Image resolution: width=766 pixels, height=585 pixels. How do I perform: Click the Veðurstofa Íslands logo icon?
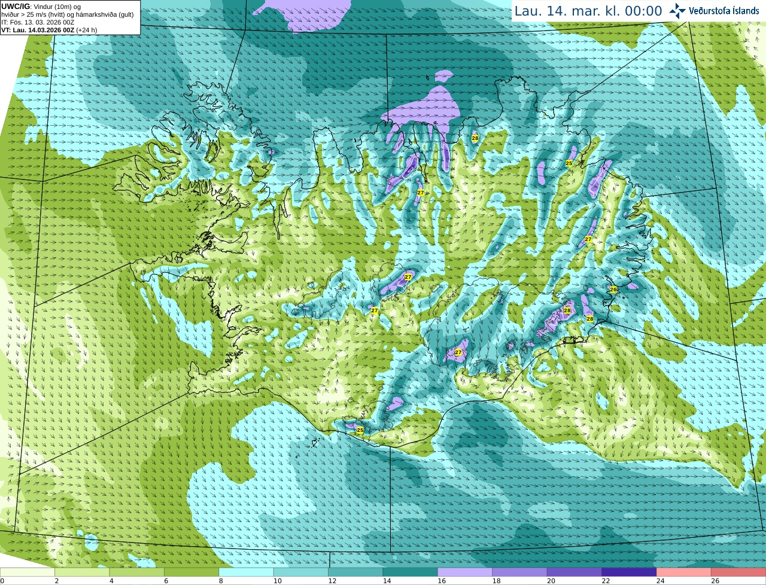coord(677,11)
